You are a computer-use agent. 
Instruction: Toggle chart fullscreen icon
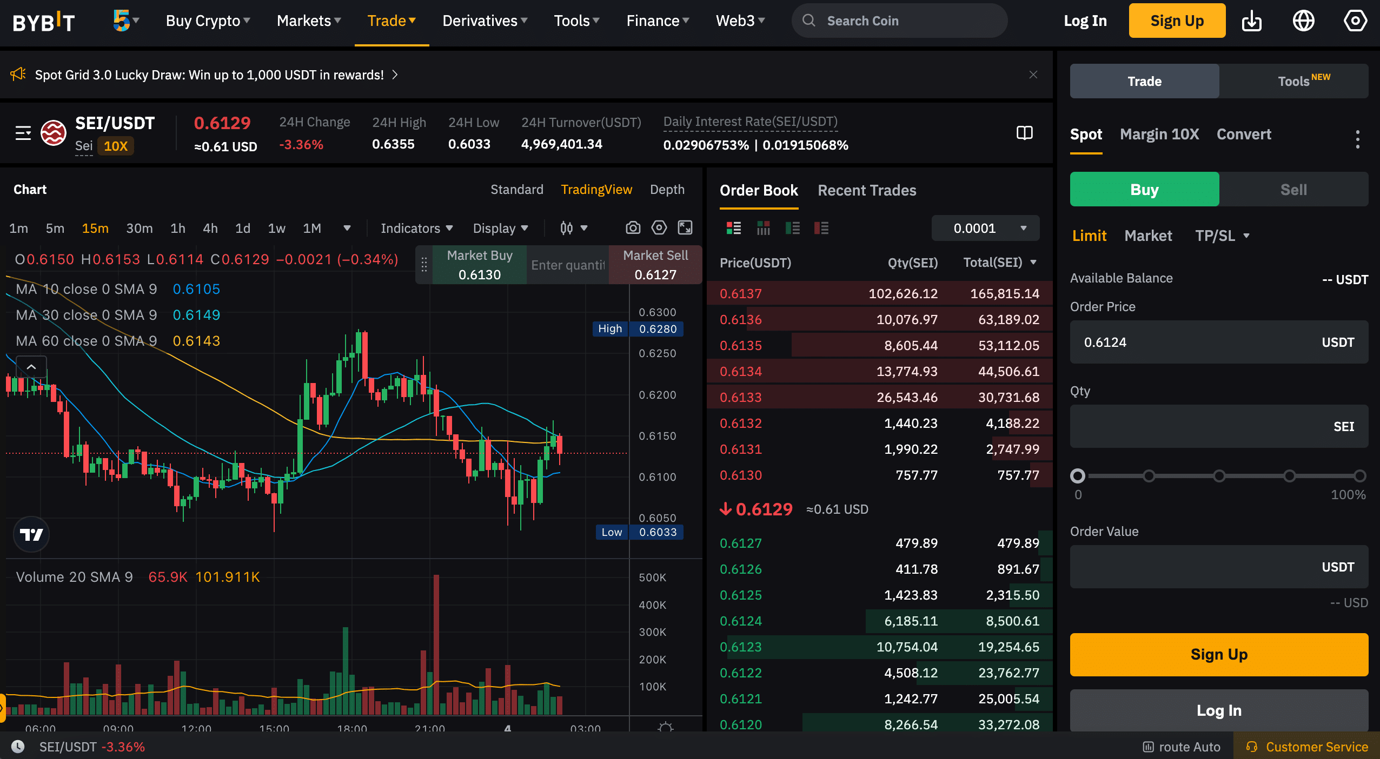click(685, 228)
